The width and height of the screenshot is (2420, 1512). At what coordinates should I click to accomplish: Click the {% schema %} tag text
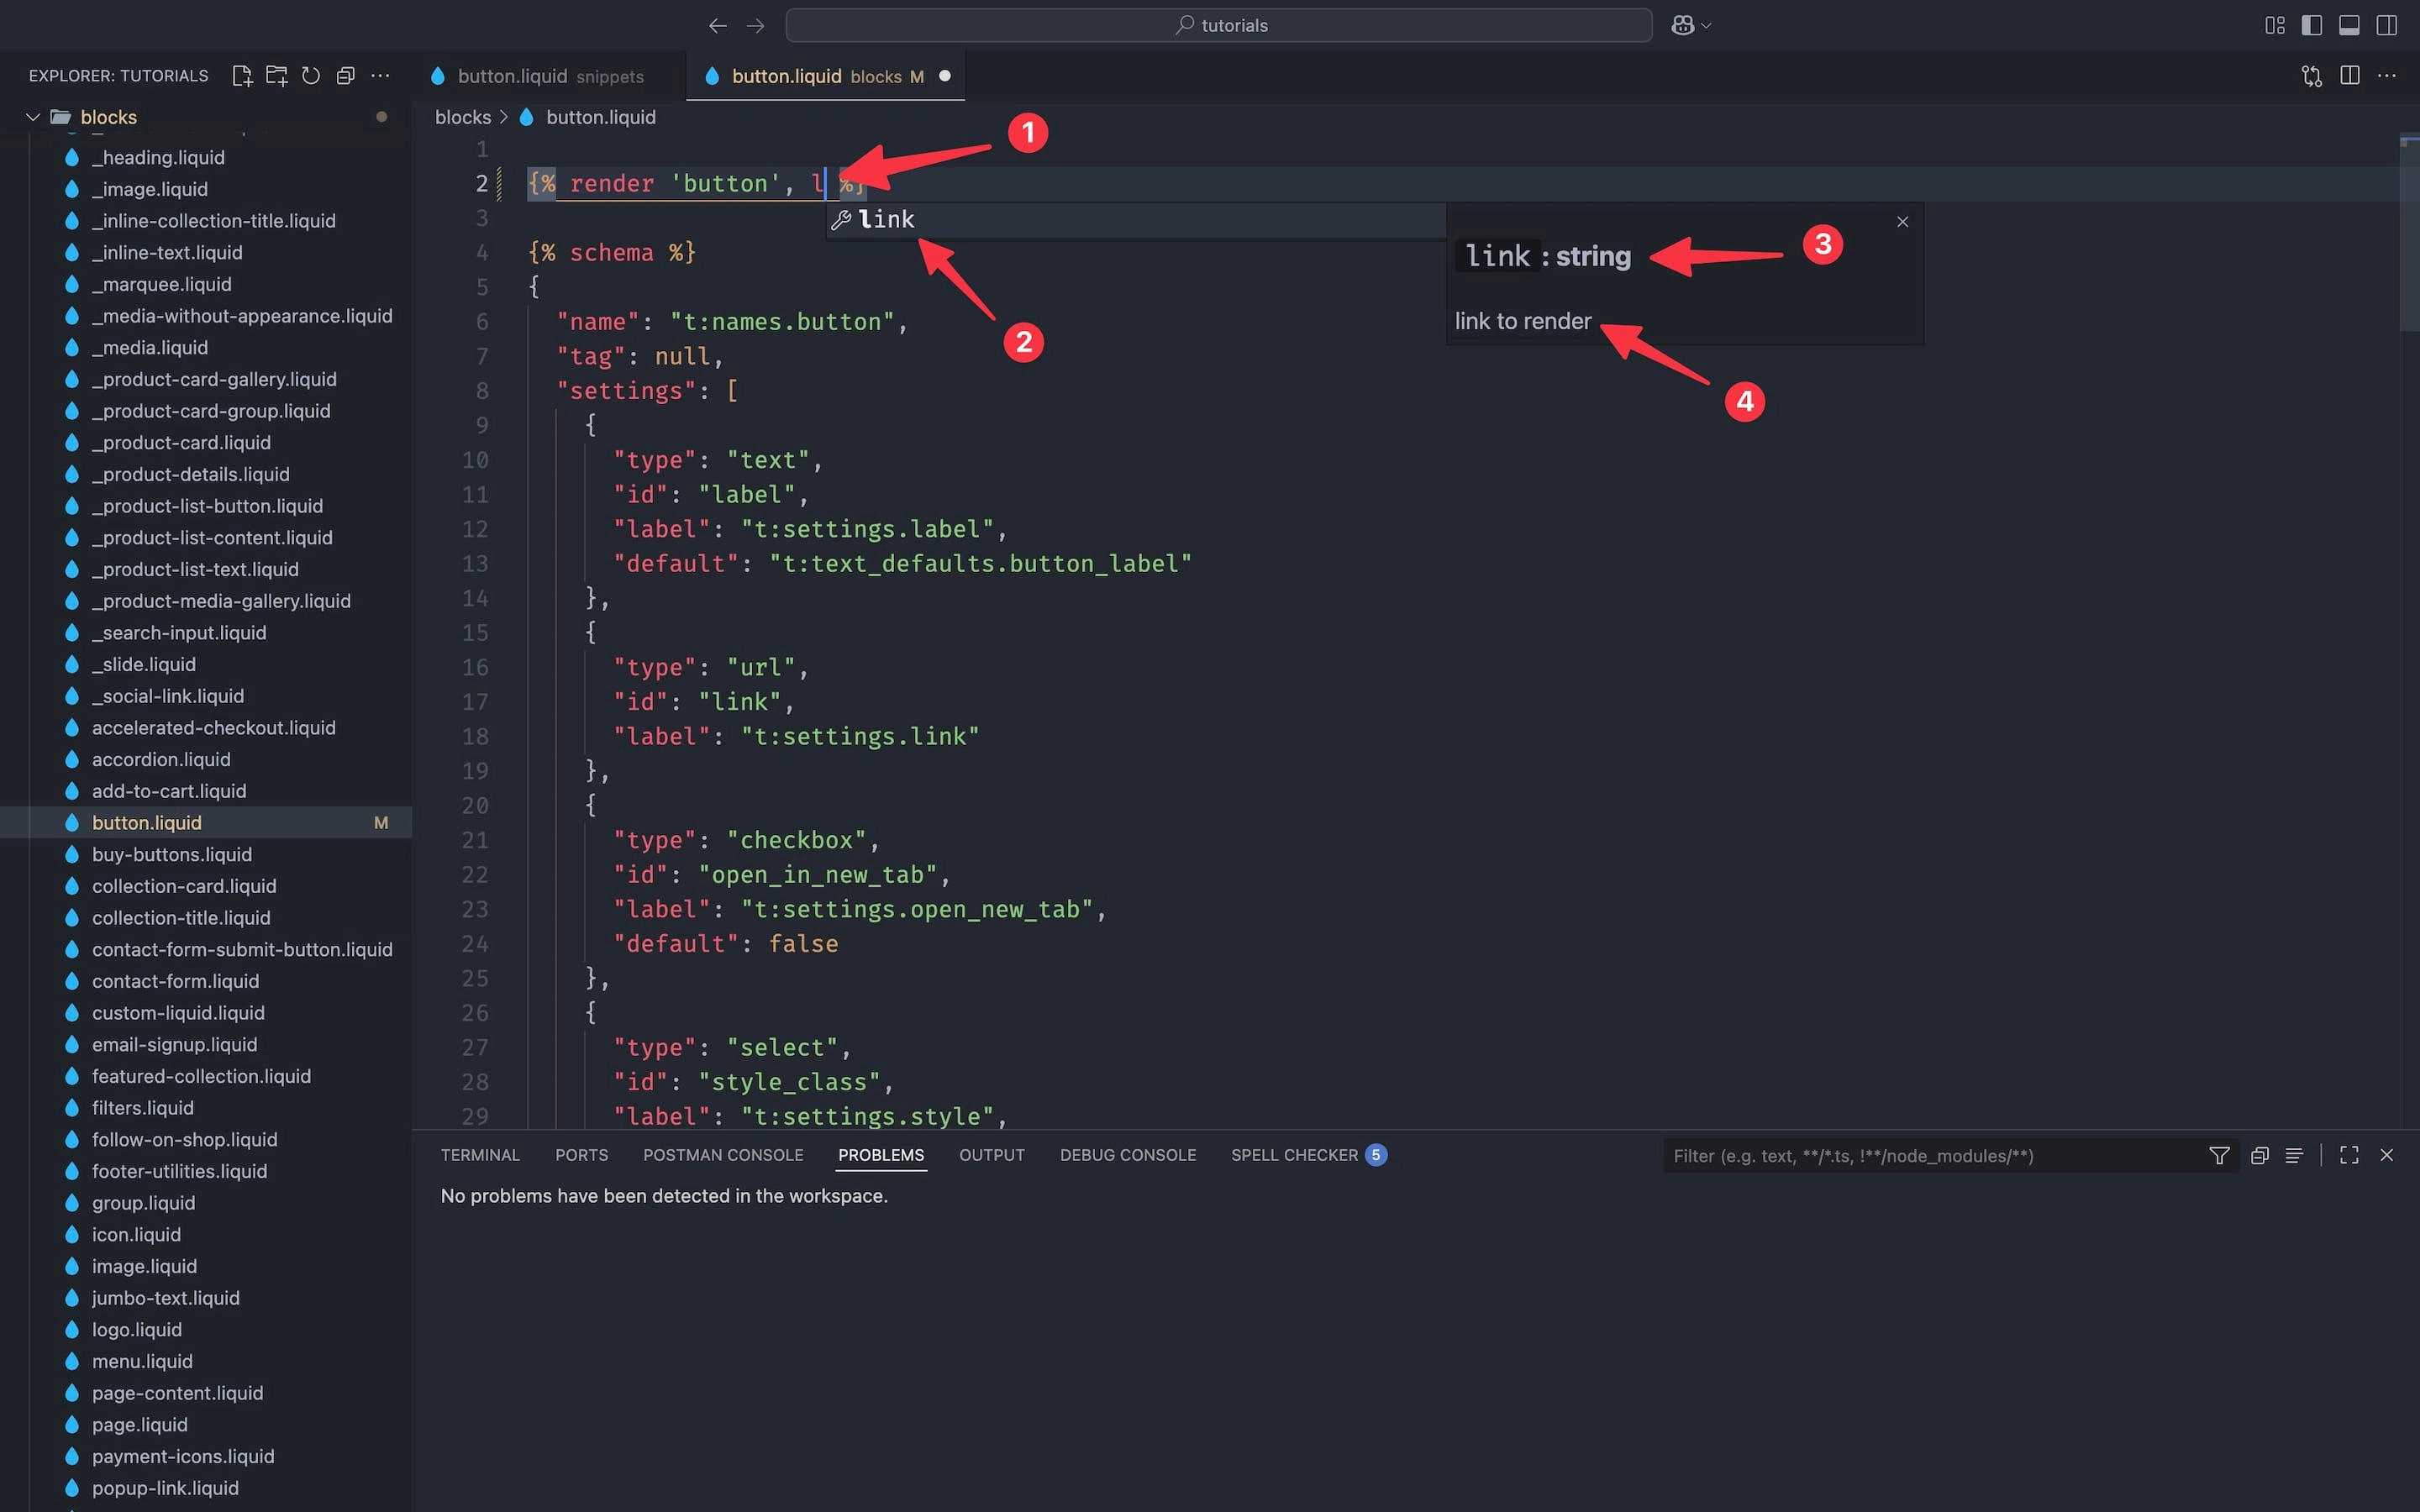[612, 253]
